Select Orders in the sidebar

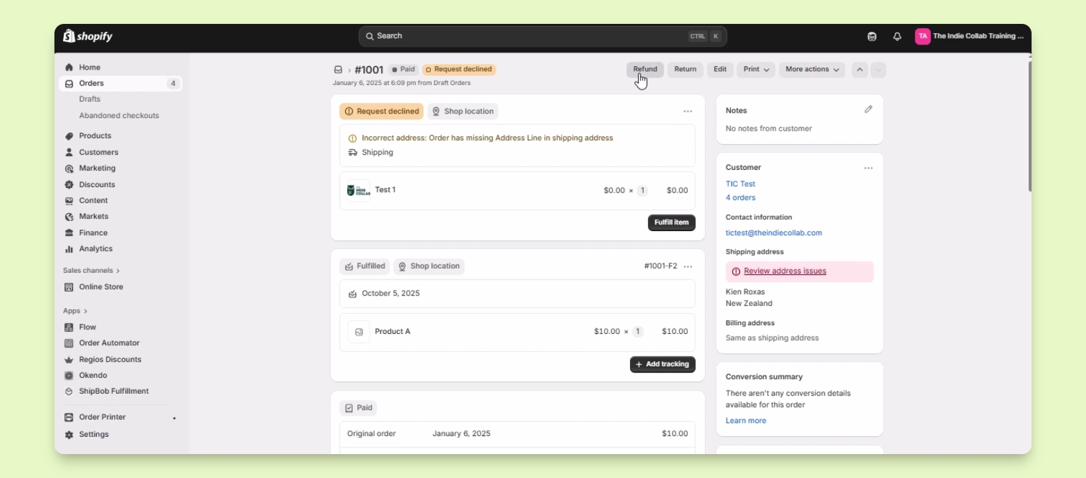tap(120, 84)
